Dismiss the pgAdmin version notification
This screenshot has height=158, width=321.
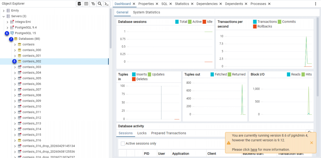tap(311, 143)
